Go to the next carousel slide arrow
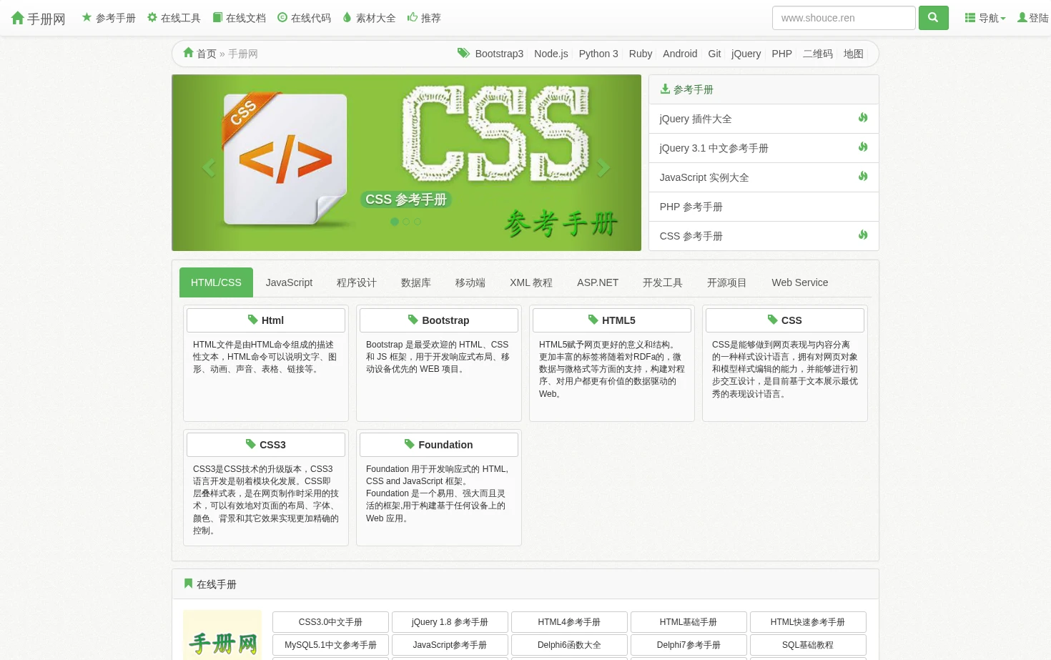1051x660 pixels. pyautogui.click(x=603, y=167)
